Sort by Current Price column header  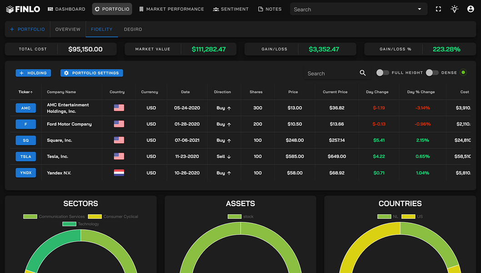335,92
